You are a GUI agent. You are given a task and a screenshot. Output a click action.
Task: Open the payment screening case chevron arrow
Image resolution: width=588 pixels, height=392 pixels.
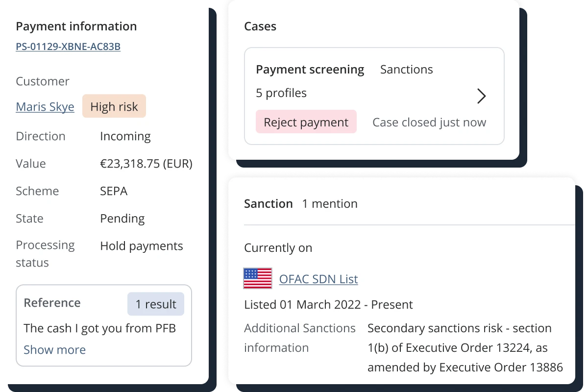click(482, 96)
